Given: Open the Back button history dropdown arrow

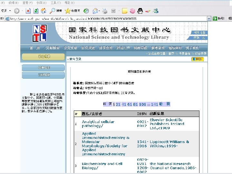Looking at the screenshot, I should click(10, 11).
